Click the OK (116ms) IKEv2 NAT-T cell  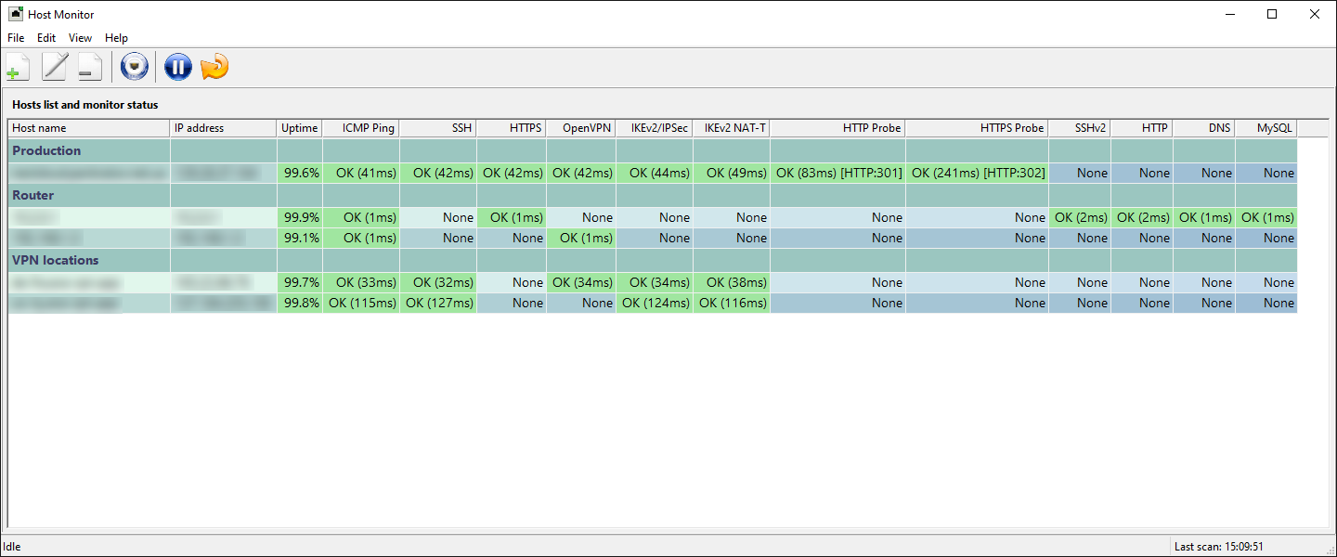click(732, 303)
